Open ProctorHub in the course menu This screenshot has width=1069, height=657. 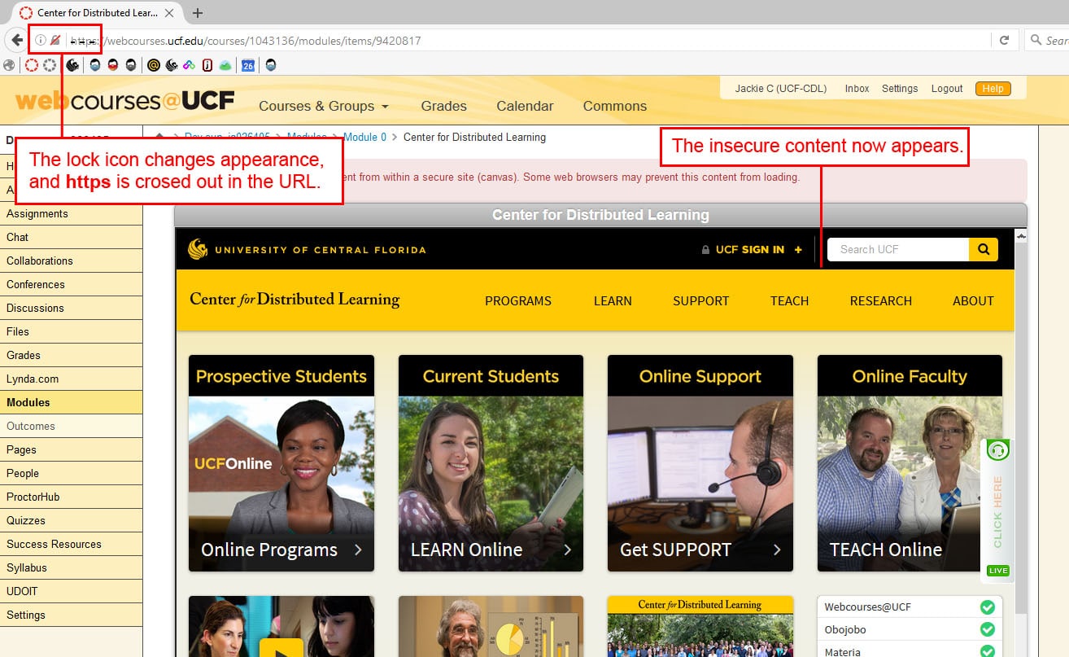(71, 497)
